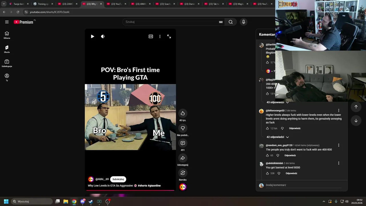Go to the next Short
The width and height of the screenshot is (366, 206).
(x=356, y=120)
